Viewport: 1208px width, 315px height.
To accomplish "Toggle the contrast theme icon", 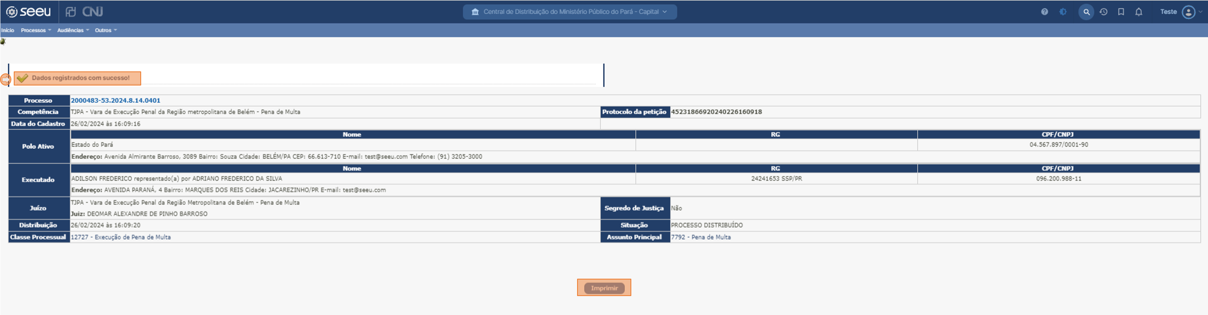I will (1063, 12).
